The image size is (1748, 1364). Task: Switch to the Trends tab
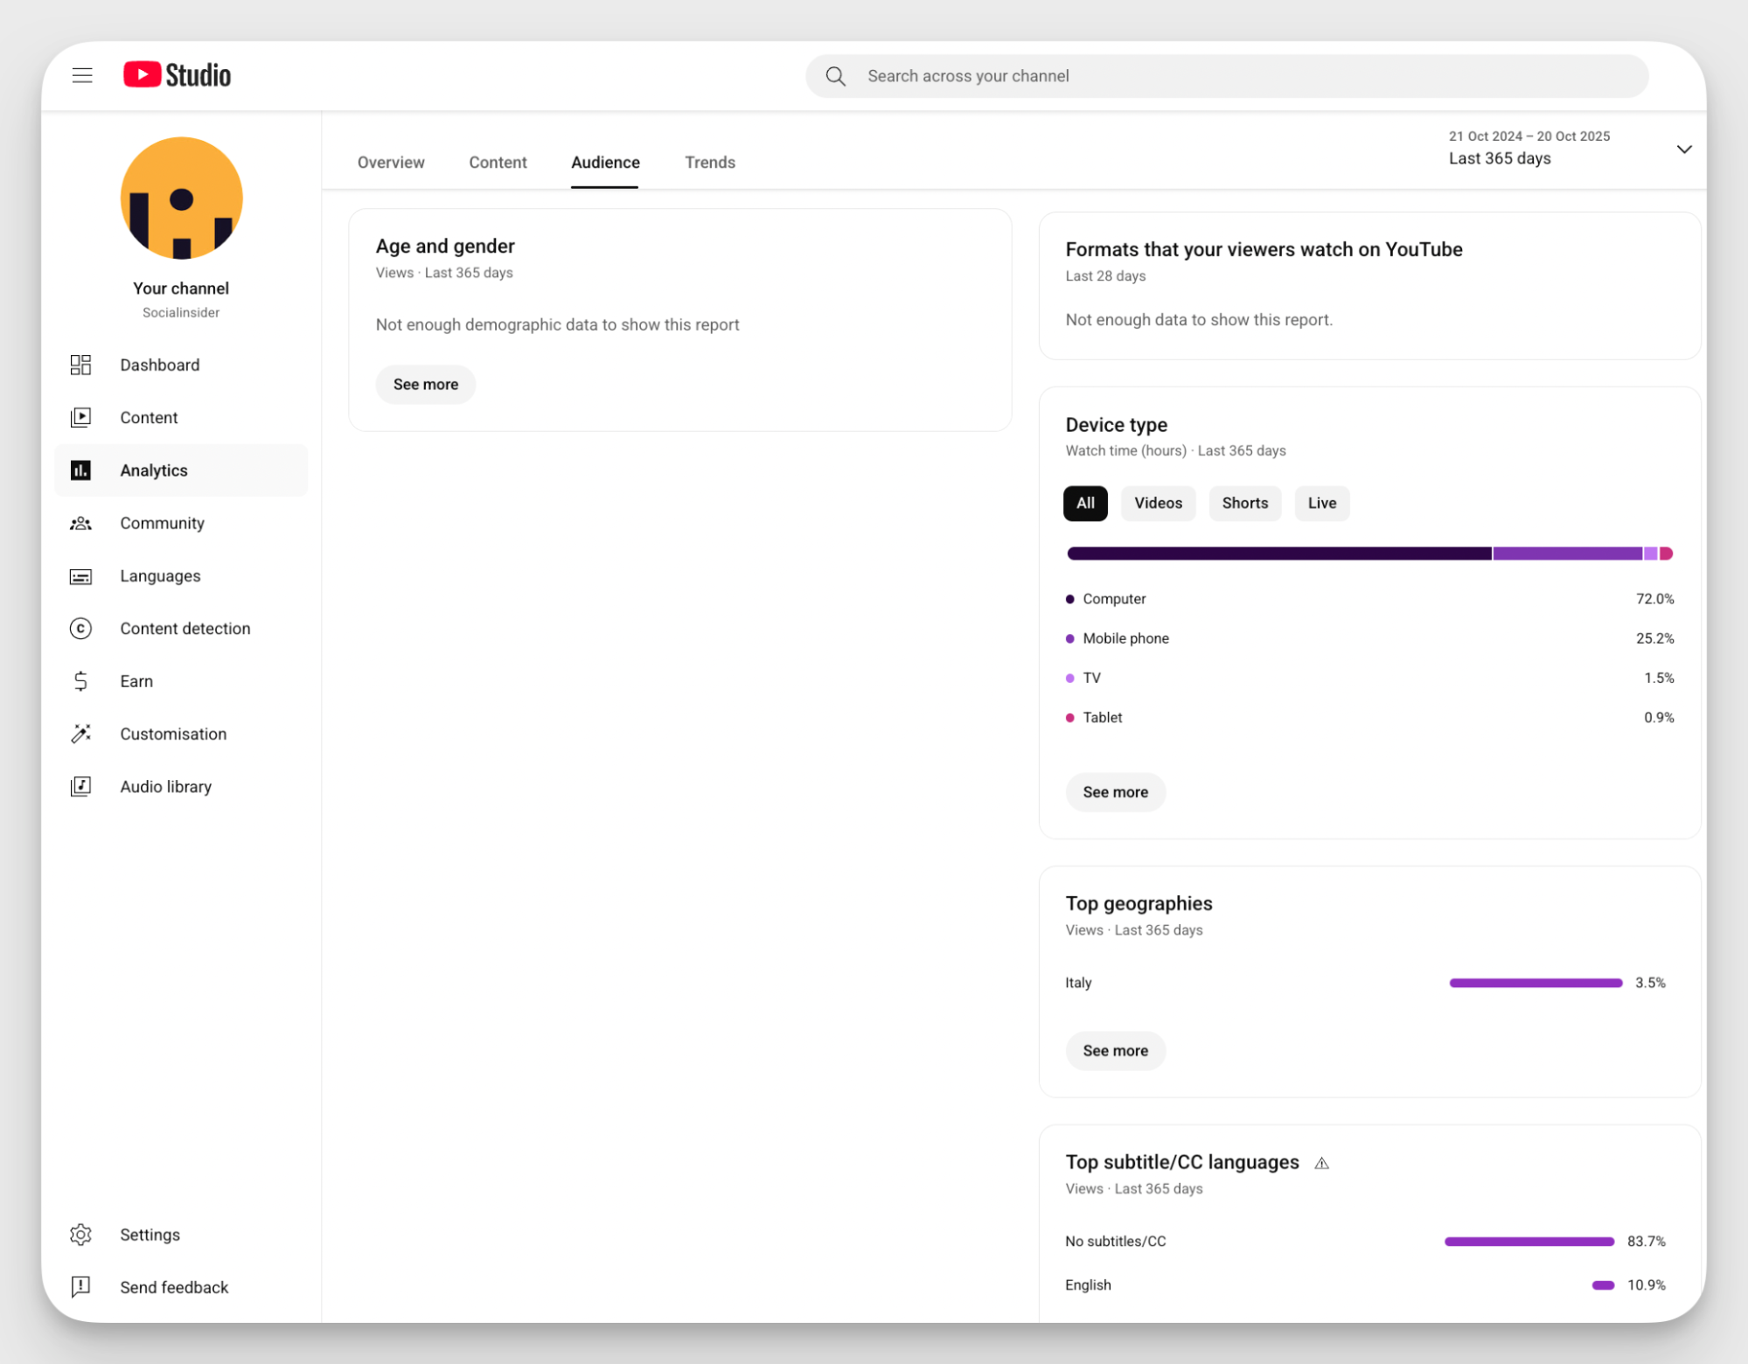(709, 162)
